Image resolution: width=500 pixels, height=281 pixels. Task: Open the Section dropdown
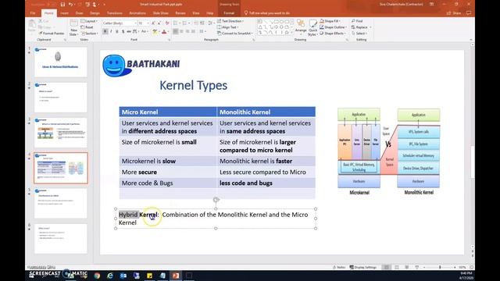pyautogui.click(x=90, y=33)
